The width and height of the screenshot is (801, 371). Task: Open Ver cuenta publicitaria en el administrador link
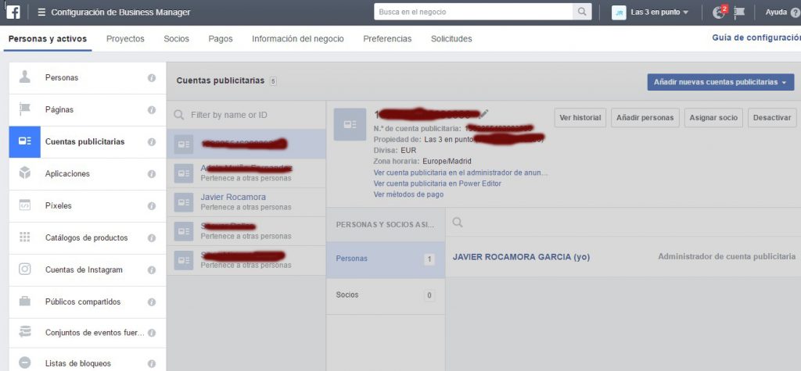coord(460,173)
